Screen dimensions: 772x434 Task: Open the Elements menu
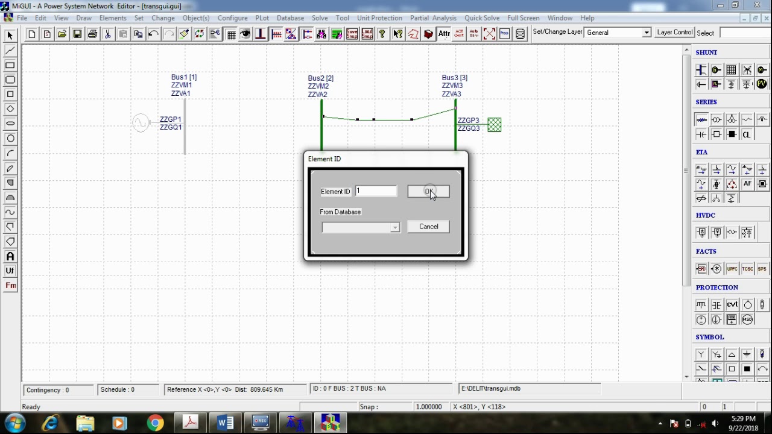(113, 18)
